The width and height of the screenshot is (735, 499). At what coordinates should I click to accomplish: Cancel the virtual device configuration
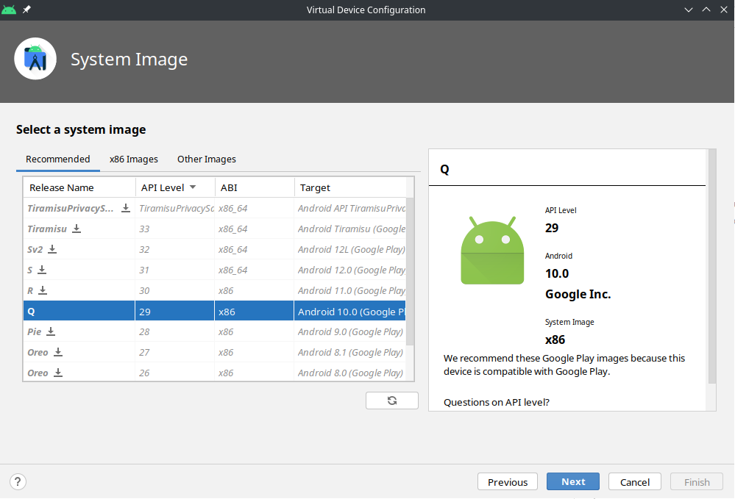click(x=634, y=482)
